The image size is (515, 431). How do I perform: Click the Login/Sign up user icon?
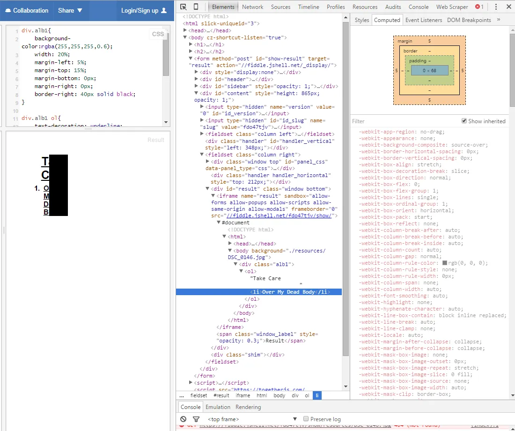pyautogui.click(x=164, y=10)
